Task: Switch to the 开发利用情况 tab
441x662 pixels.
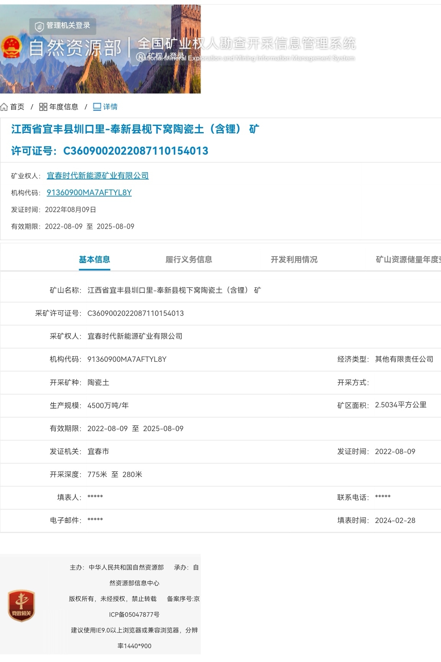Action: tap(294, 260)
